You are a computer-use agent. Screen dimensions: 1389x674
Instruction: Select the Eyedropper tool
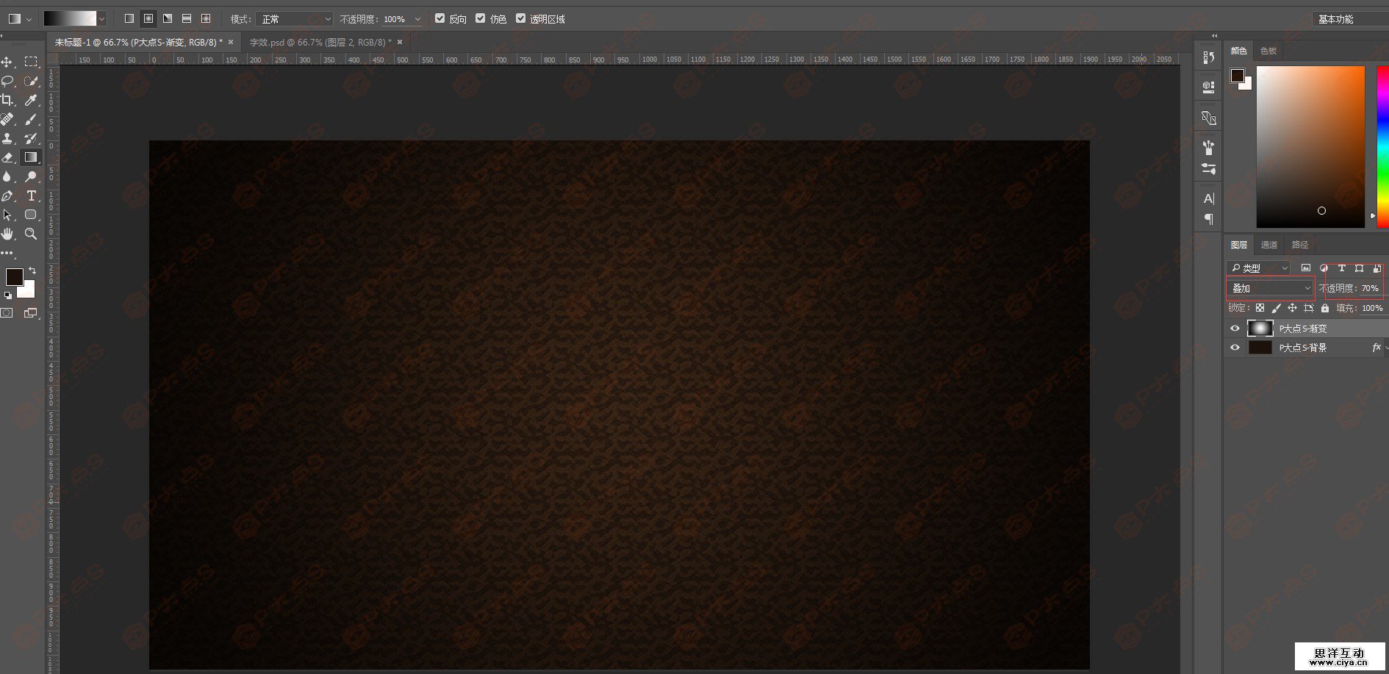coord(31,100)
